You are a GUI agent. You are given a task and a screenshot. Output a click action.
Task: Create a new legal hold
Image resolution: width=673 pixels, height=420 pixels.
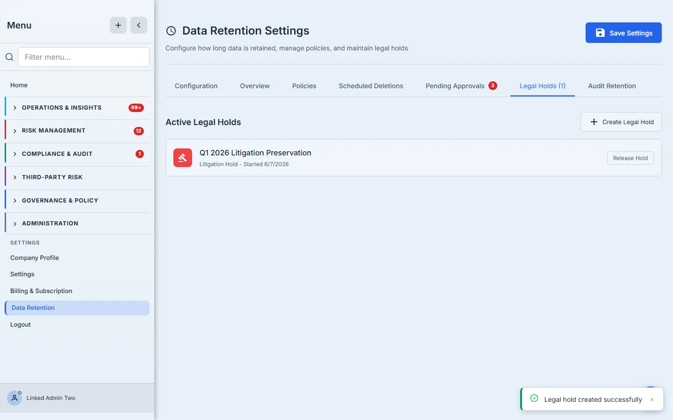[x=621, y=122]
